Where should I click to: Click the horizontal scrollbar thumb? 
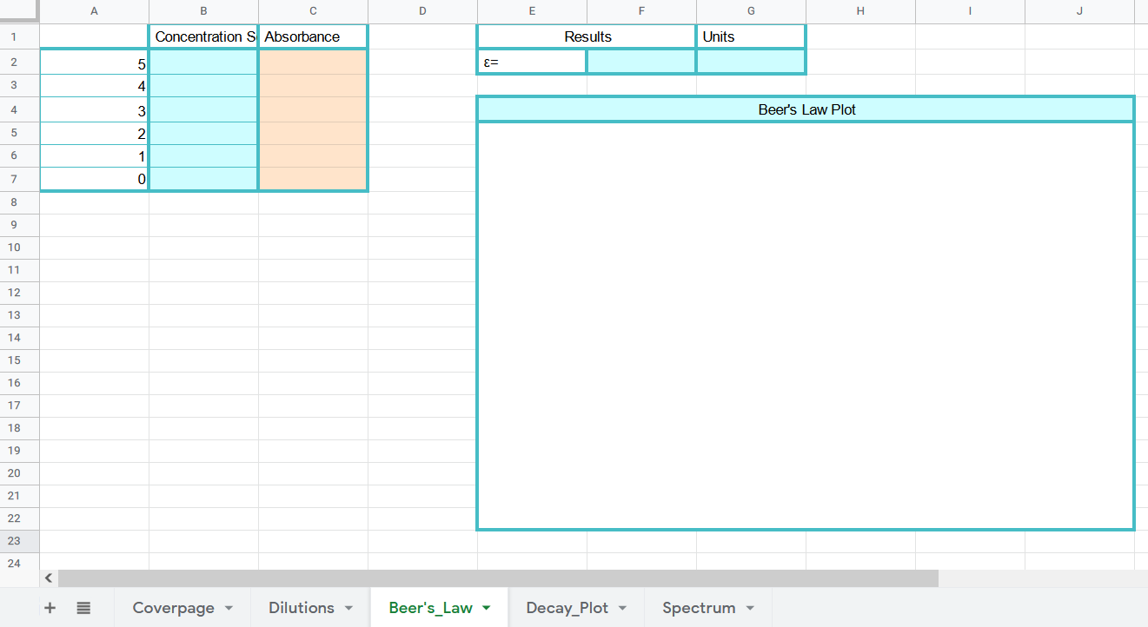click(x=498, y=577)
